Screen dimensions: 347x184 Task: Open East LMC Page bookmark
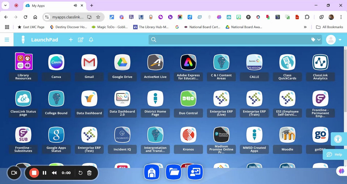coord(31,27)
